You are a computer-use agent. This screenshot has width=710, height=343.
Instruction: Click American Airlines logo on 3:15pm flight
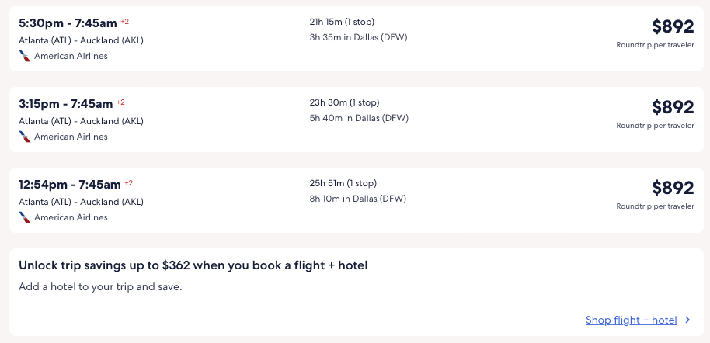(x=25, y=137)
